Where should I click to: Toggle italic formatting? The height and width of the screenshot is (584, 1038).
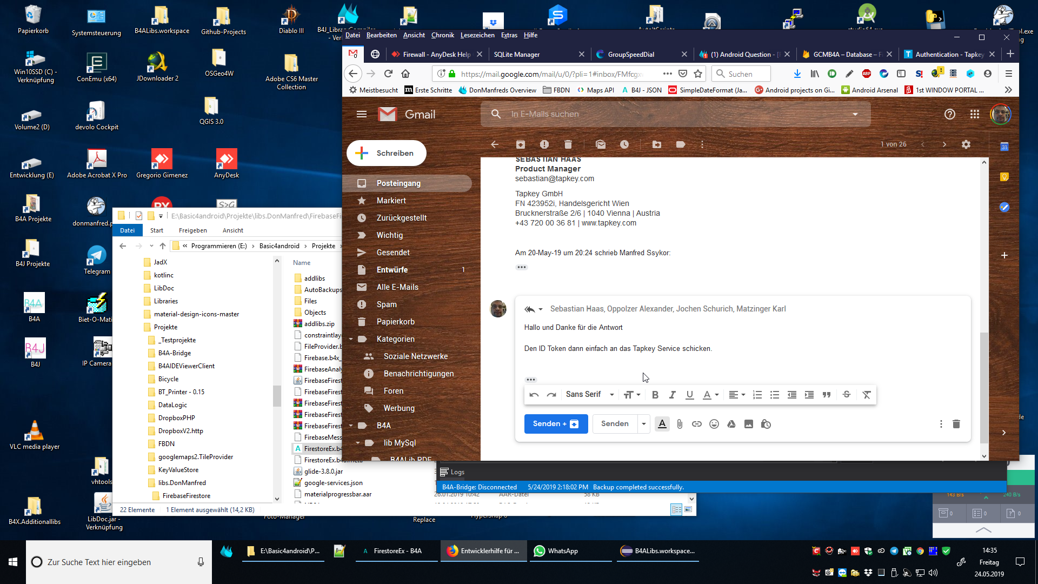pos(672,395)
